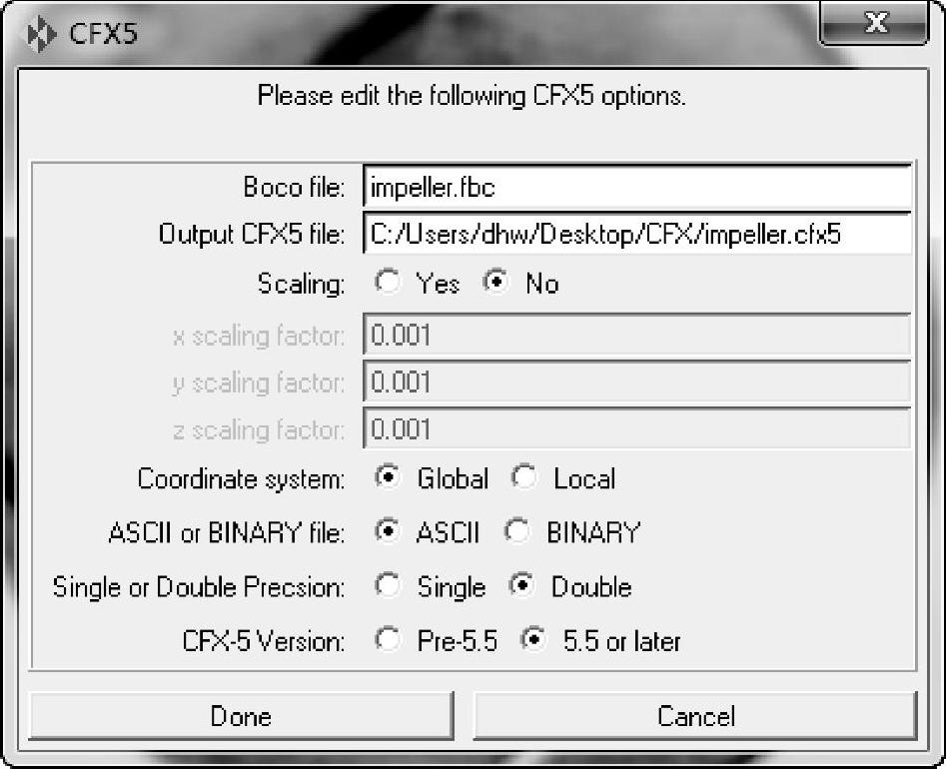Close the CFX5 dialog window
Viewport: 946px width, 769px height.
[873, 23]
